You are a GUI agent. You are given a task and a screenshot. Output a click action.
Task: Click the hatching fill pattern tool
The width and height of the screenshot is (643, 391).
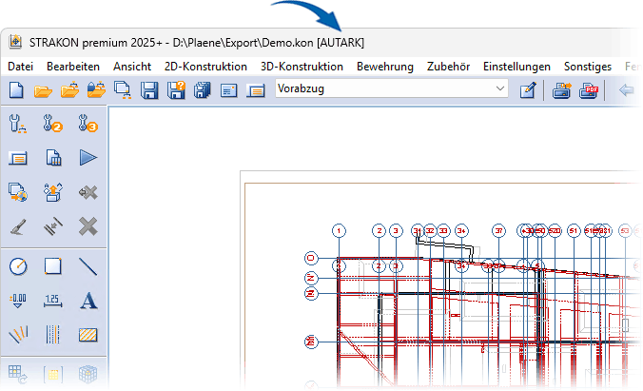click(88, 335)
